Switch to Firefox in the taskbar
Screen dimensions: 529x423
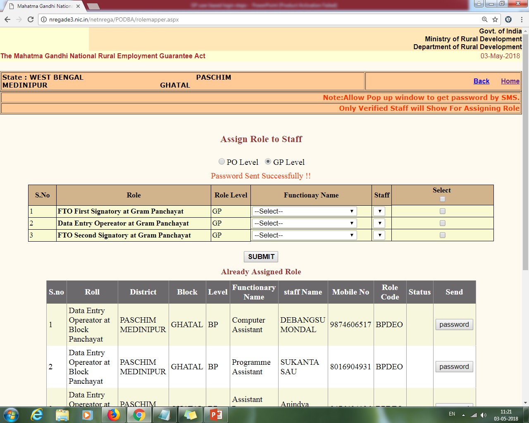tap(113, 414)
